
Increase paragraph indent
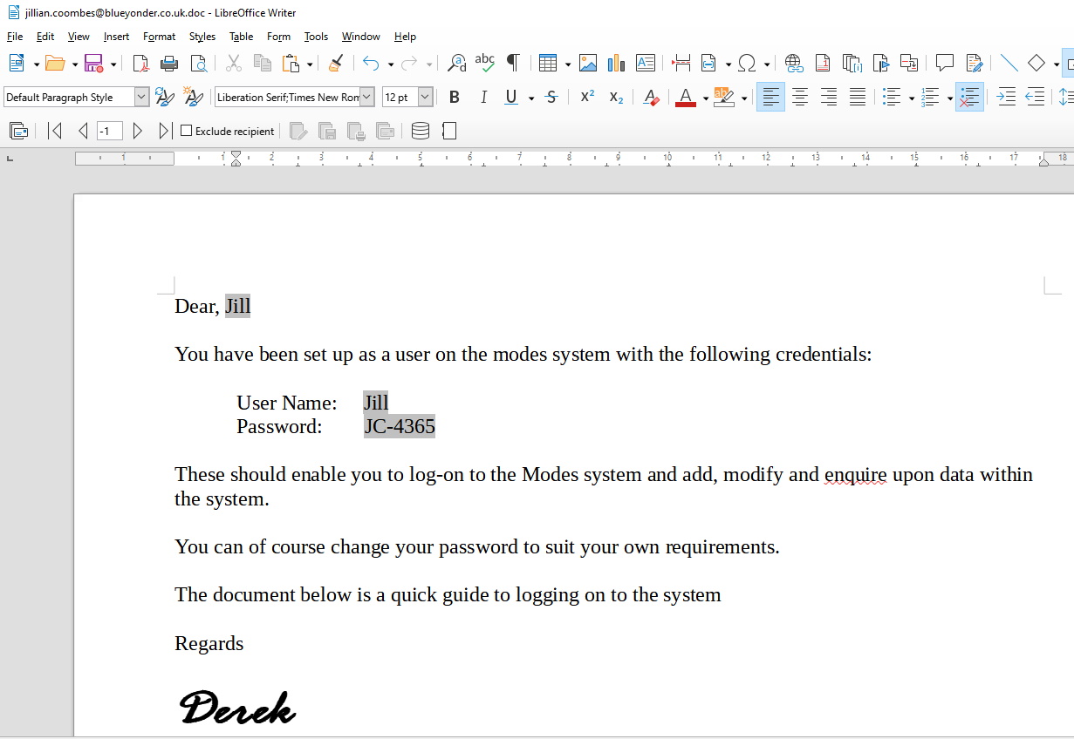[1006, 98]
